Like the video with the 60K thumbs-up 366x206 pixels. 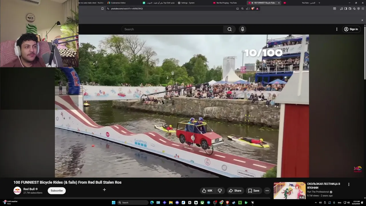[x=207, y=191]
